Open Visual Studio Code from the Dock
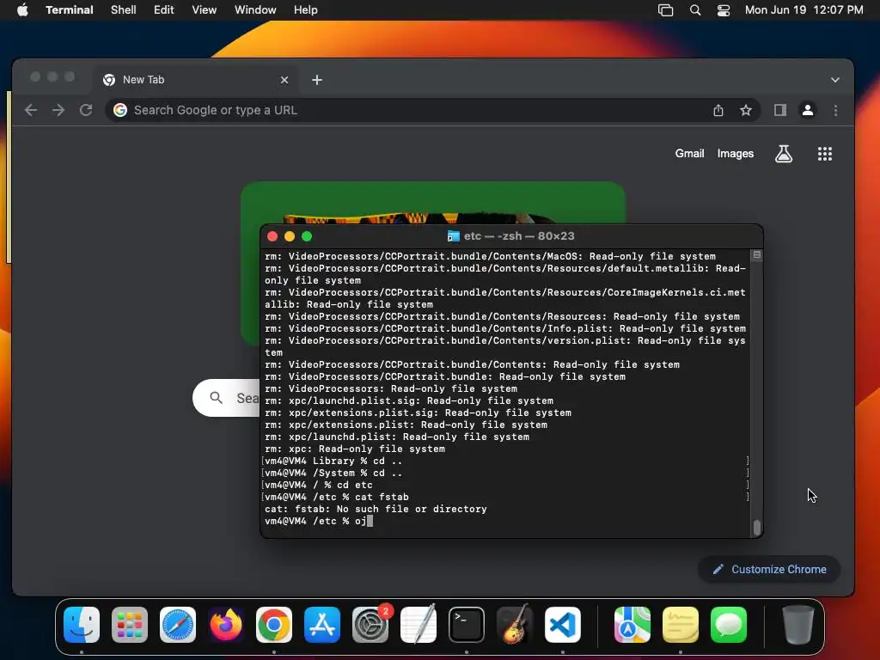The height and width of the screenshot is (660, 880). pyautogui.click(x=563, y=625)
